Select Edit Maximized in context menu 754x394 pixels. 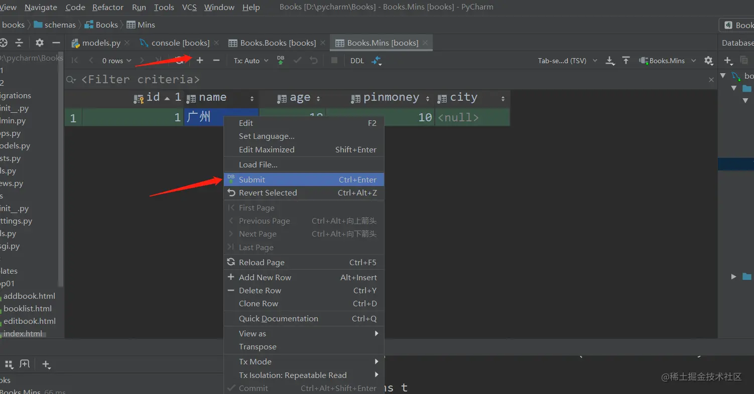(304, 149)
